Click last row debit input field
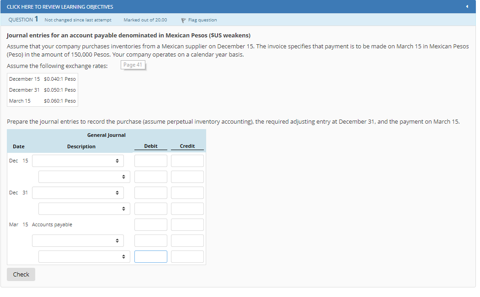 click(x=151, y=256)
